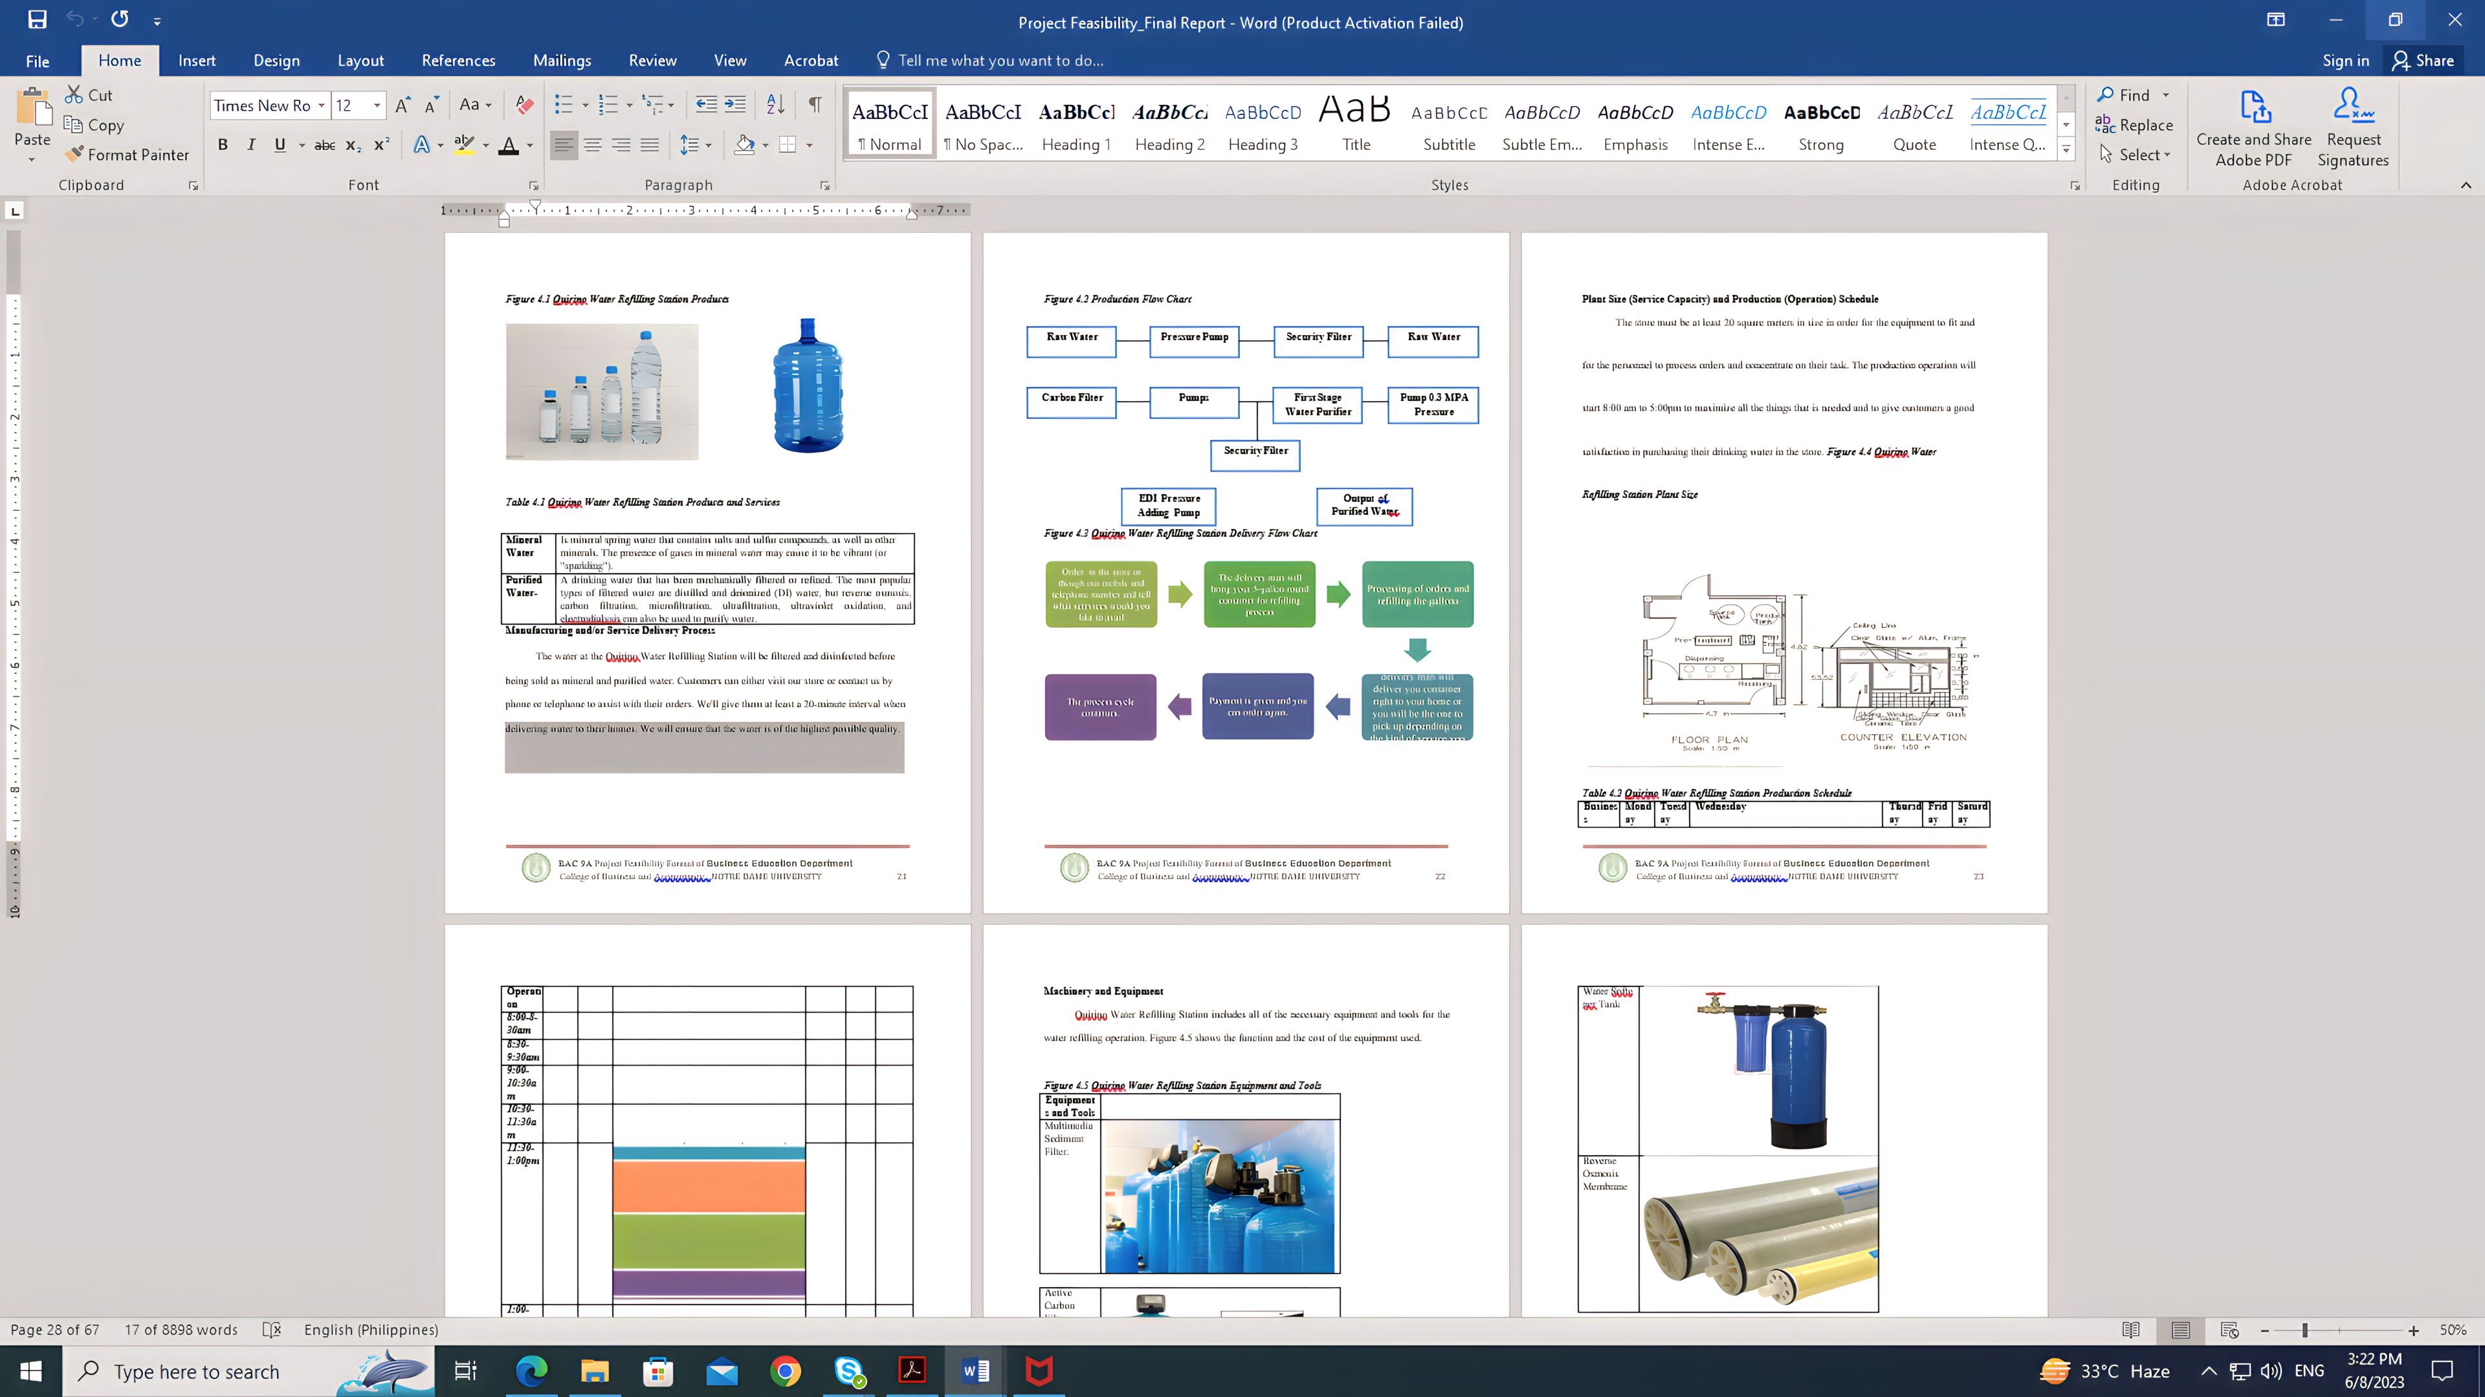
Task: Click the Windows taskbar search box
Action: 249,1371
